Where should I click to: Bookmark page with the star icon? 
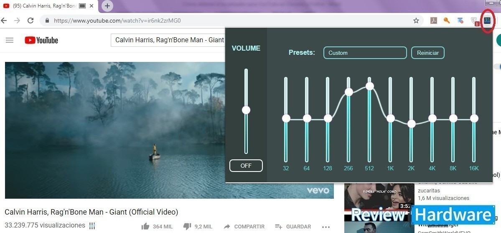coord(416,20)
